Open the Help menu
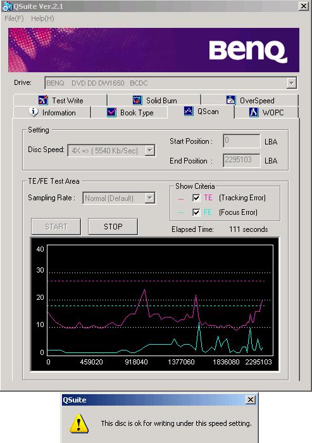Viewport: 312px width, 443px height. pyautogui.click(x=42, y=18)
